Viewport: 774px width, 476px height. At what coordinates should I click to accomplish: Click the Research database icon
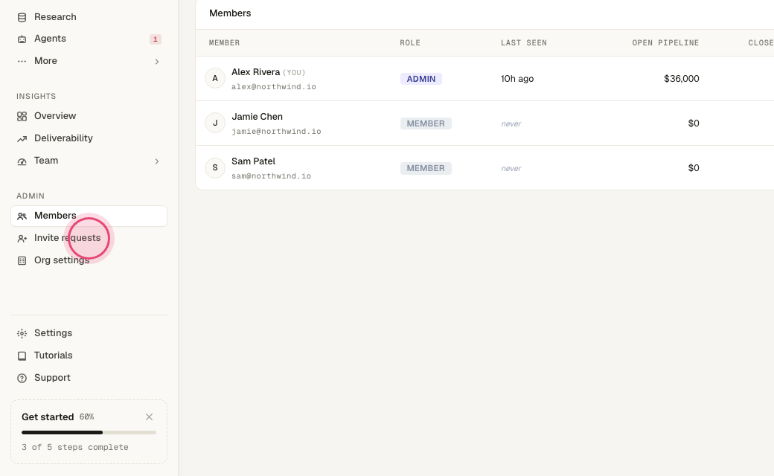pos(22,17)
